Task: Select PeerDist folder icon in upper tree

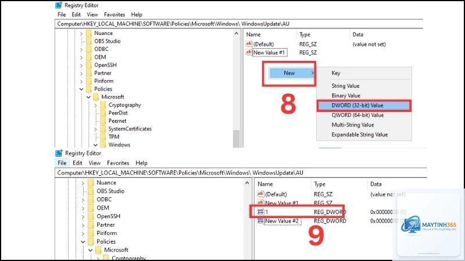Action: tap(103, 113)
